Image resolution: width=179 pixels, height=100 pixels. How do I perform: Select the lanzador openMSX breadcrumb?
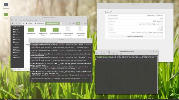pyautogui.click(x=52, y=23)
